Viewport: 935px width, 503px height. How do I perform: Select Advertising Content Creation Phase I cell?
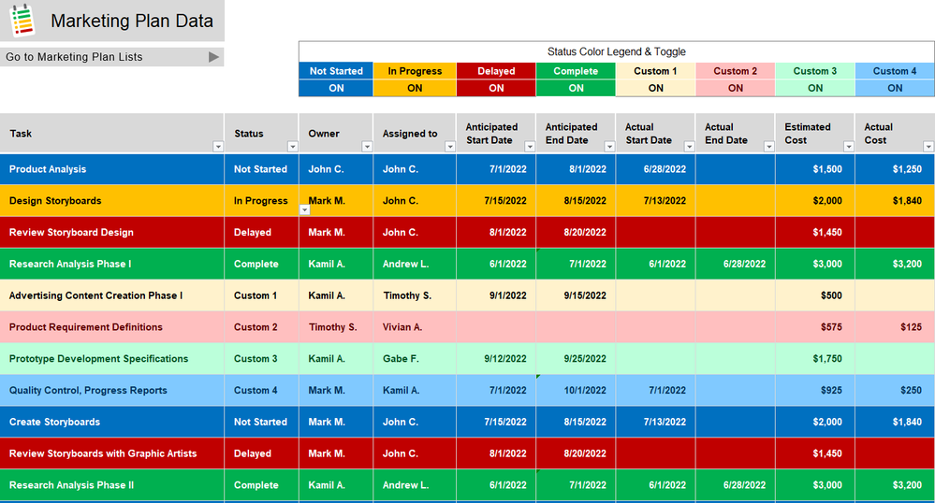[112, 295]
